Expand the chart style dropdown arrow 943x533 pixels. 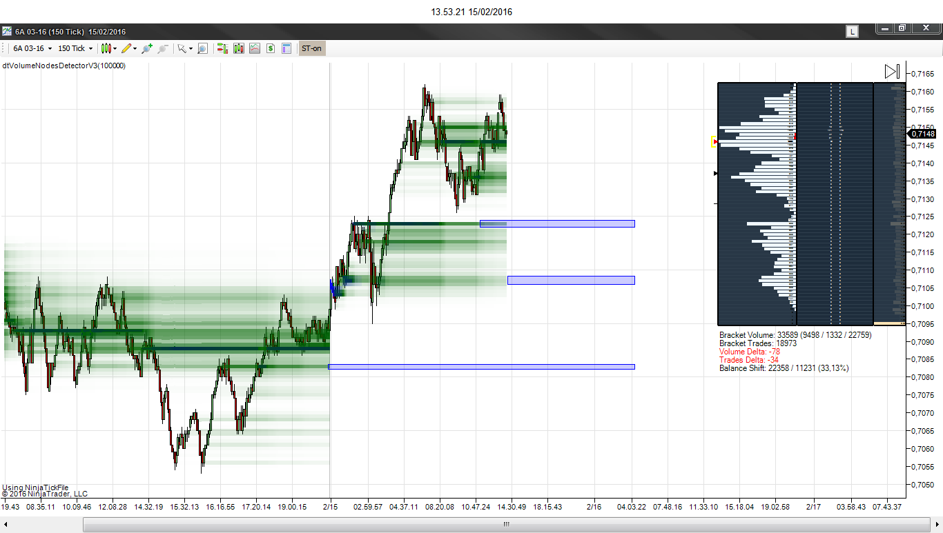click(115, 49)
